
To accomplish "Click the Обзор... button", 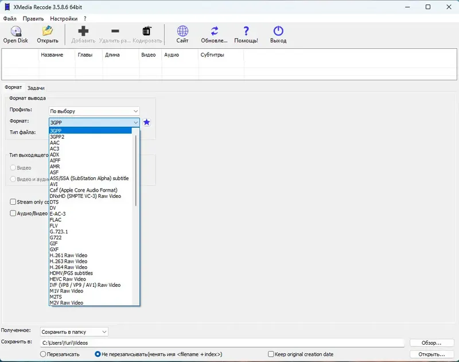I will [431, 343].
